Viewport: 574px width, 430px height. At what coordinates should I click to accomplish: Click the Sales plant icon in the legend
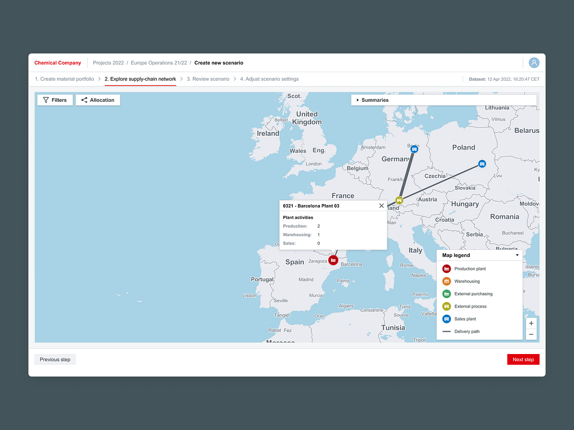click(x=446, y=319)
